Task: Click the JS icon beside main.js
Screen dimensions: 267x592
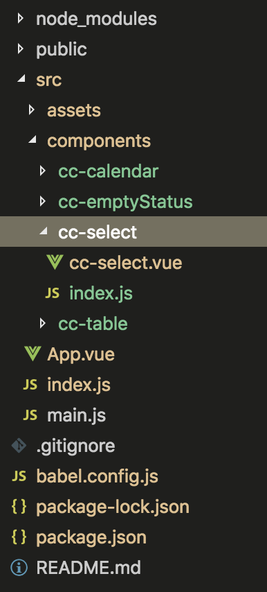Action: tap(30, 415)
